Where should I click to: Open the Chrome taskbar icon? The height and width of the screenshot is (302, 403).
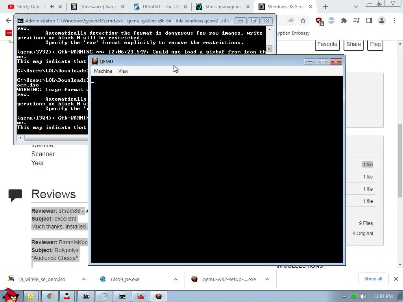pos(50,296)
